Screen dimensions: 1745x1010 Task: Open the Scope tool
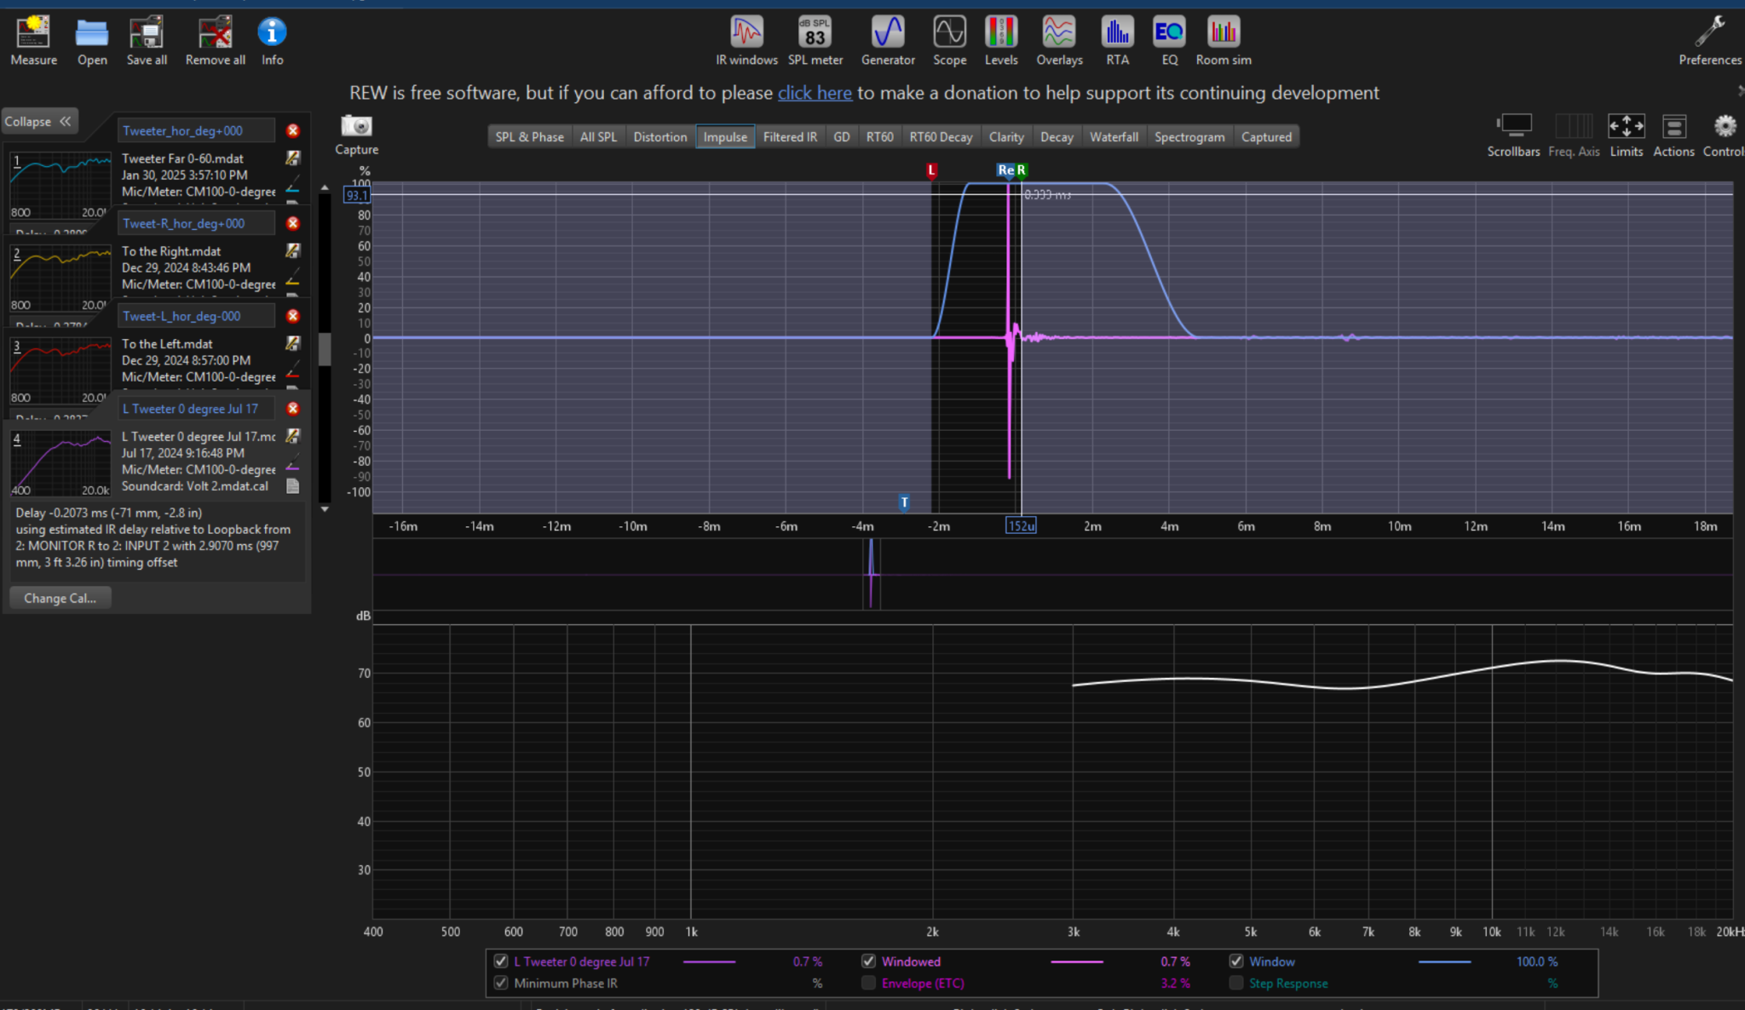click(x=949, y=40)
